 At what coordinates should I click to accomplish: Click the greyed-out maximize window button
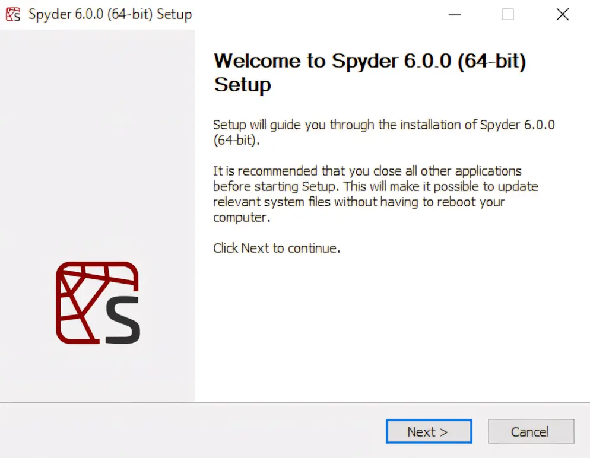click(x=508, y=15)
